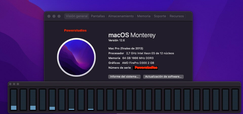Click the Procesador 2,7 GHz Xeon line
This screenshot has width=243, height=114.
tap(141, 53)
